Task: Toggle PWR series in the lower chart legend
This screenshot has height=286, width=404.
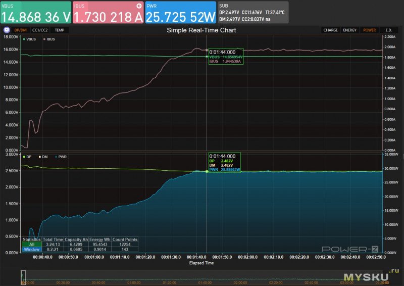Action: [x=56, y=157]
